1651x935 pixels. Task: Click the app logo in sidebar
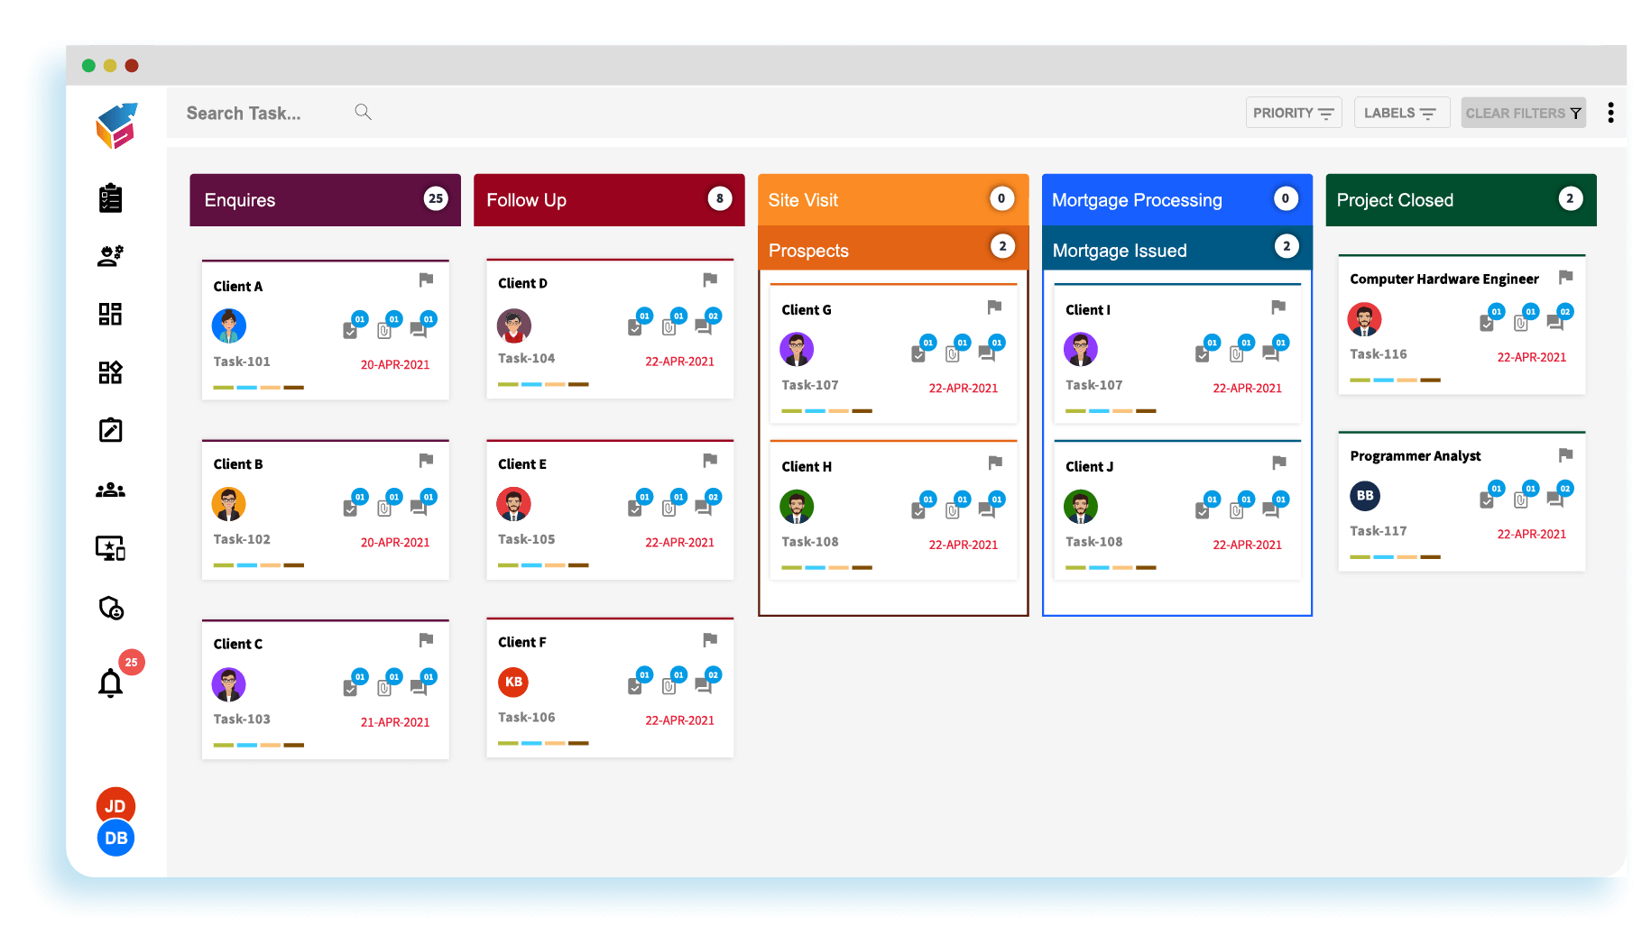click(x=116, y=126)
